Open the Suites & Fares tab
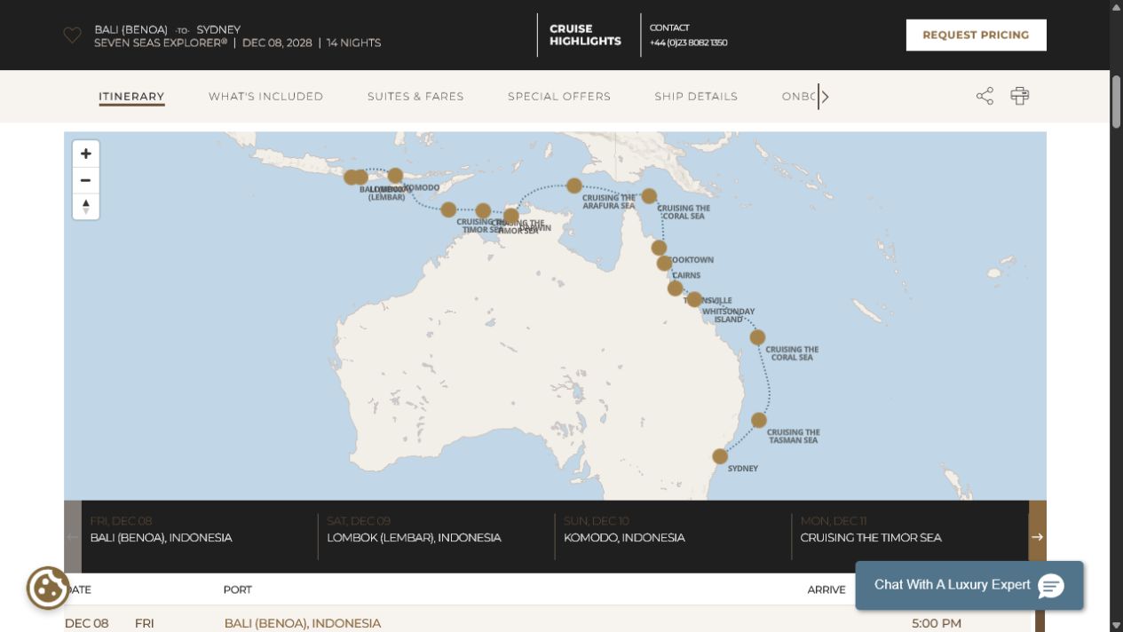 tap(415, 97)
